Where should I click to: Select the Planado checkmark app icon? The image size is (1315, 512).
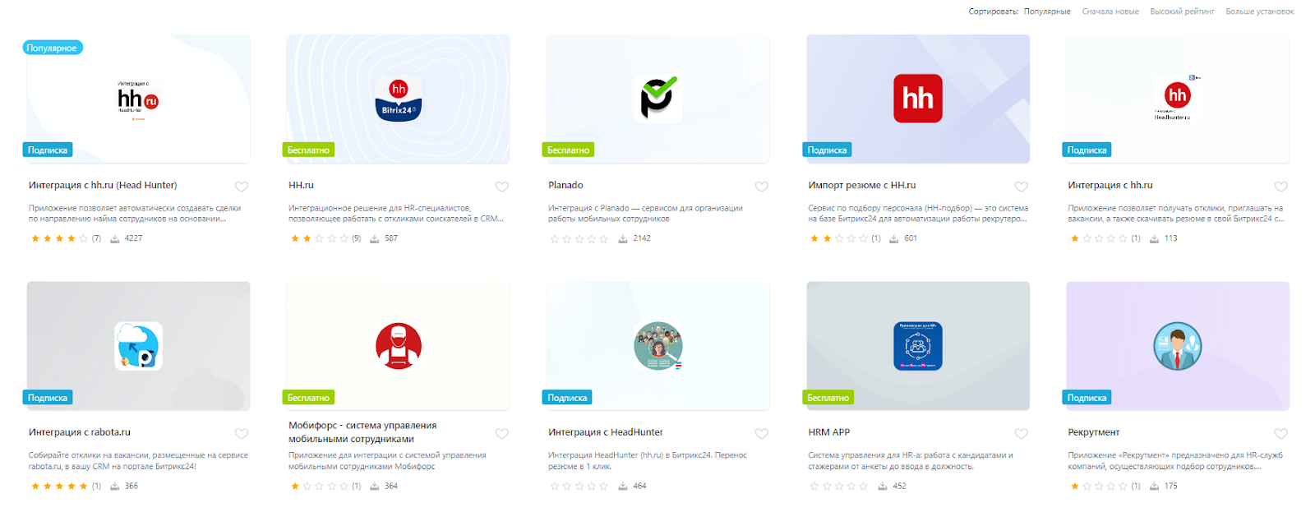[658, 99]
